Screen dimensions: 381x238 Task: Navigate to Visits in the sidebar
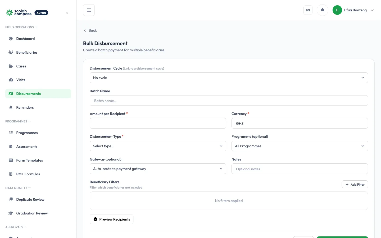(x=38, y=80)
